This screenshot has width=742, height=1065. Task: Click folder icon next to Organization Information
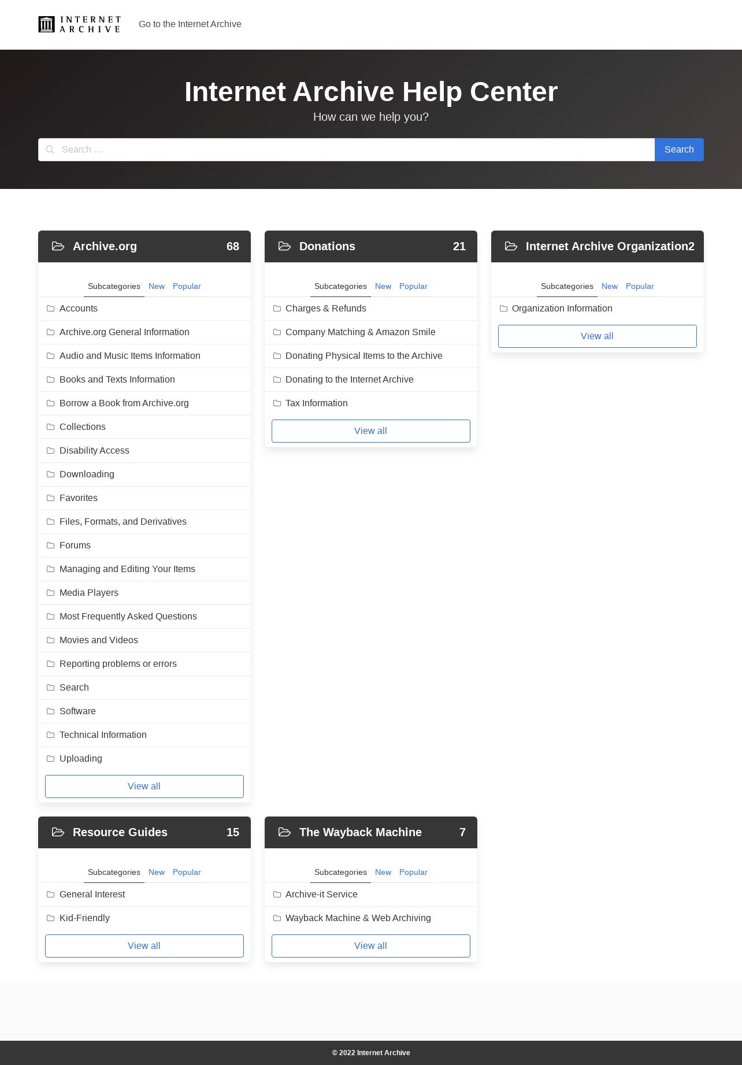coord(503,309)
